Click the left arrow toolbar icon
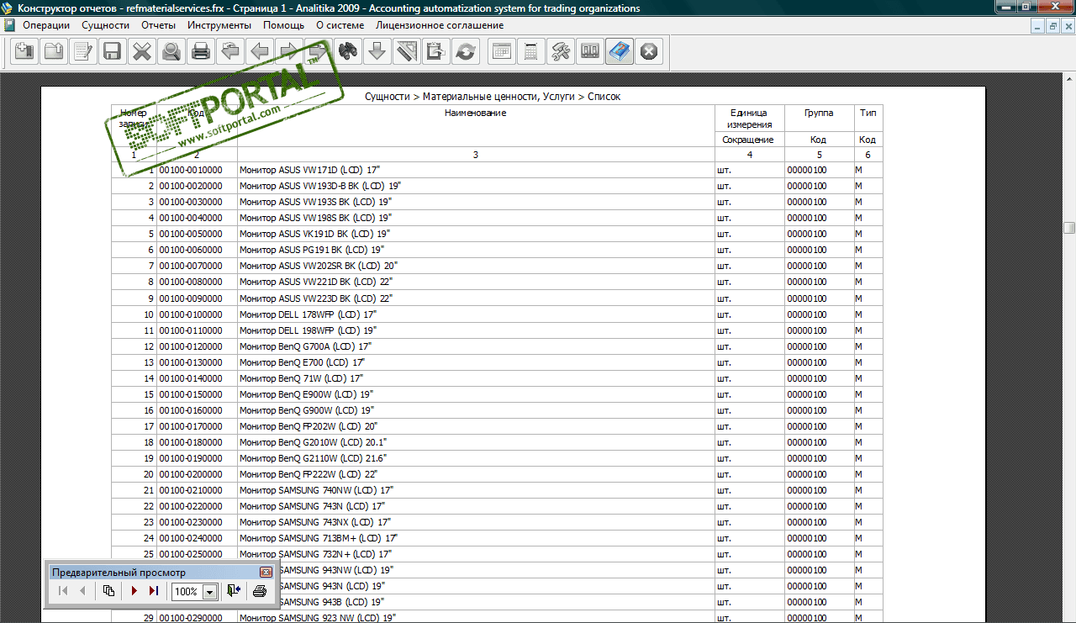1076x623 pixels. click(x=259, y=52)
